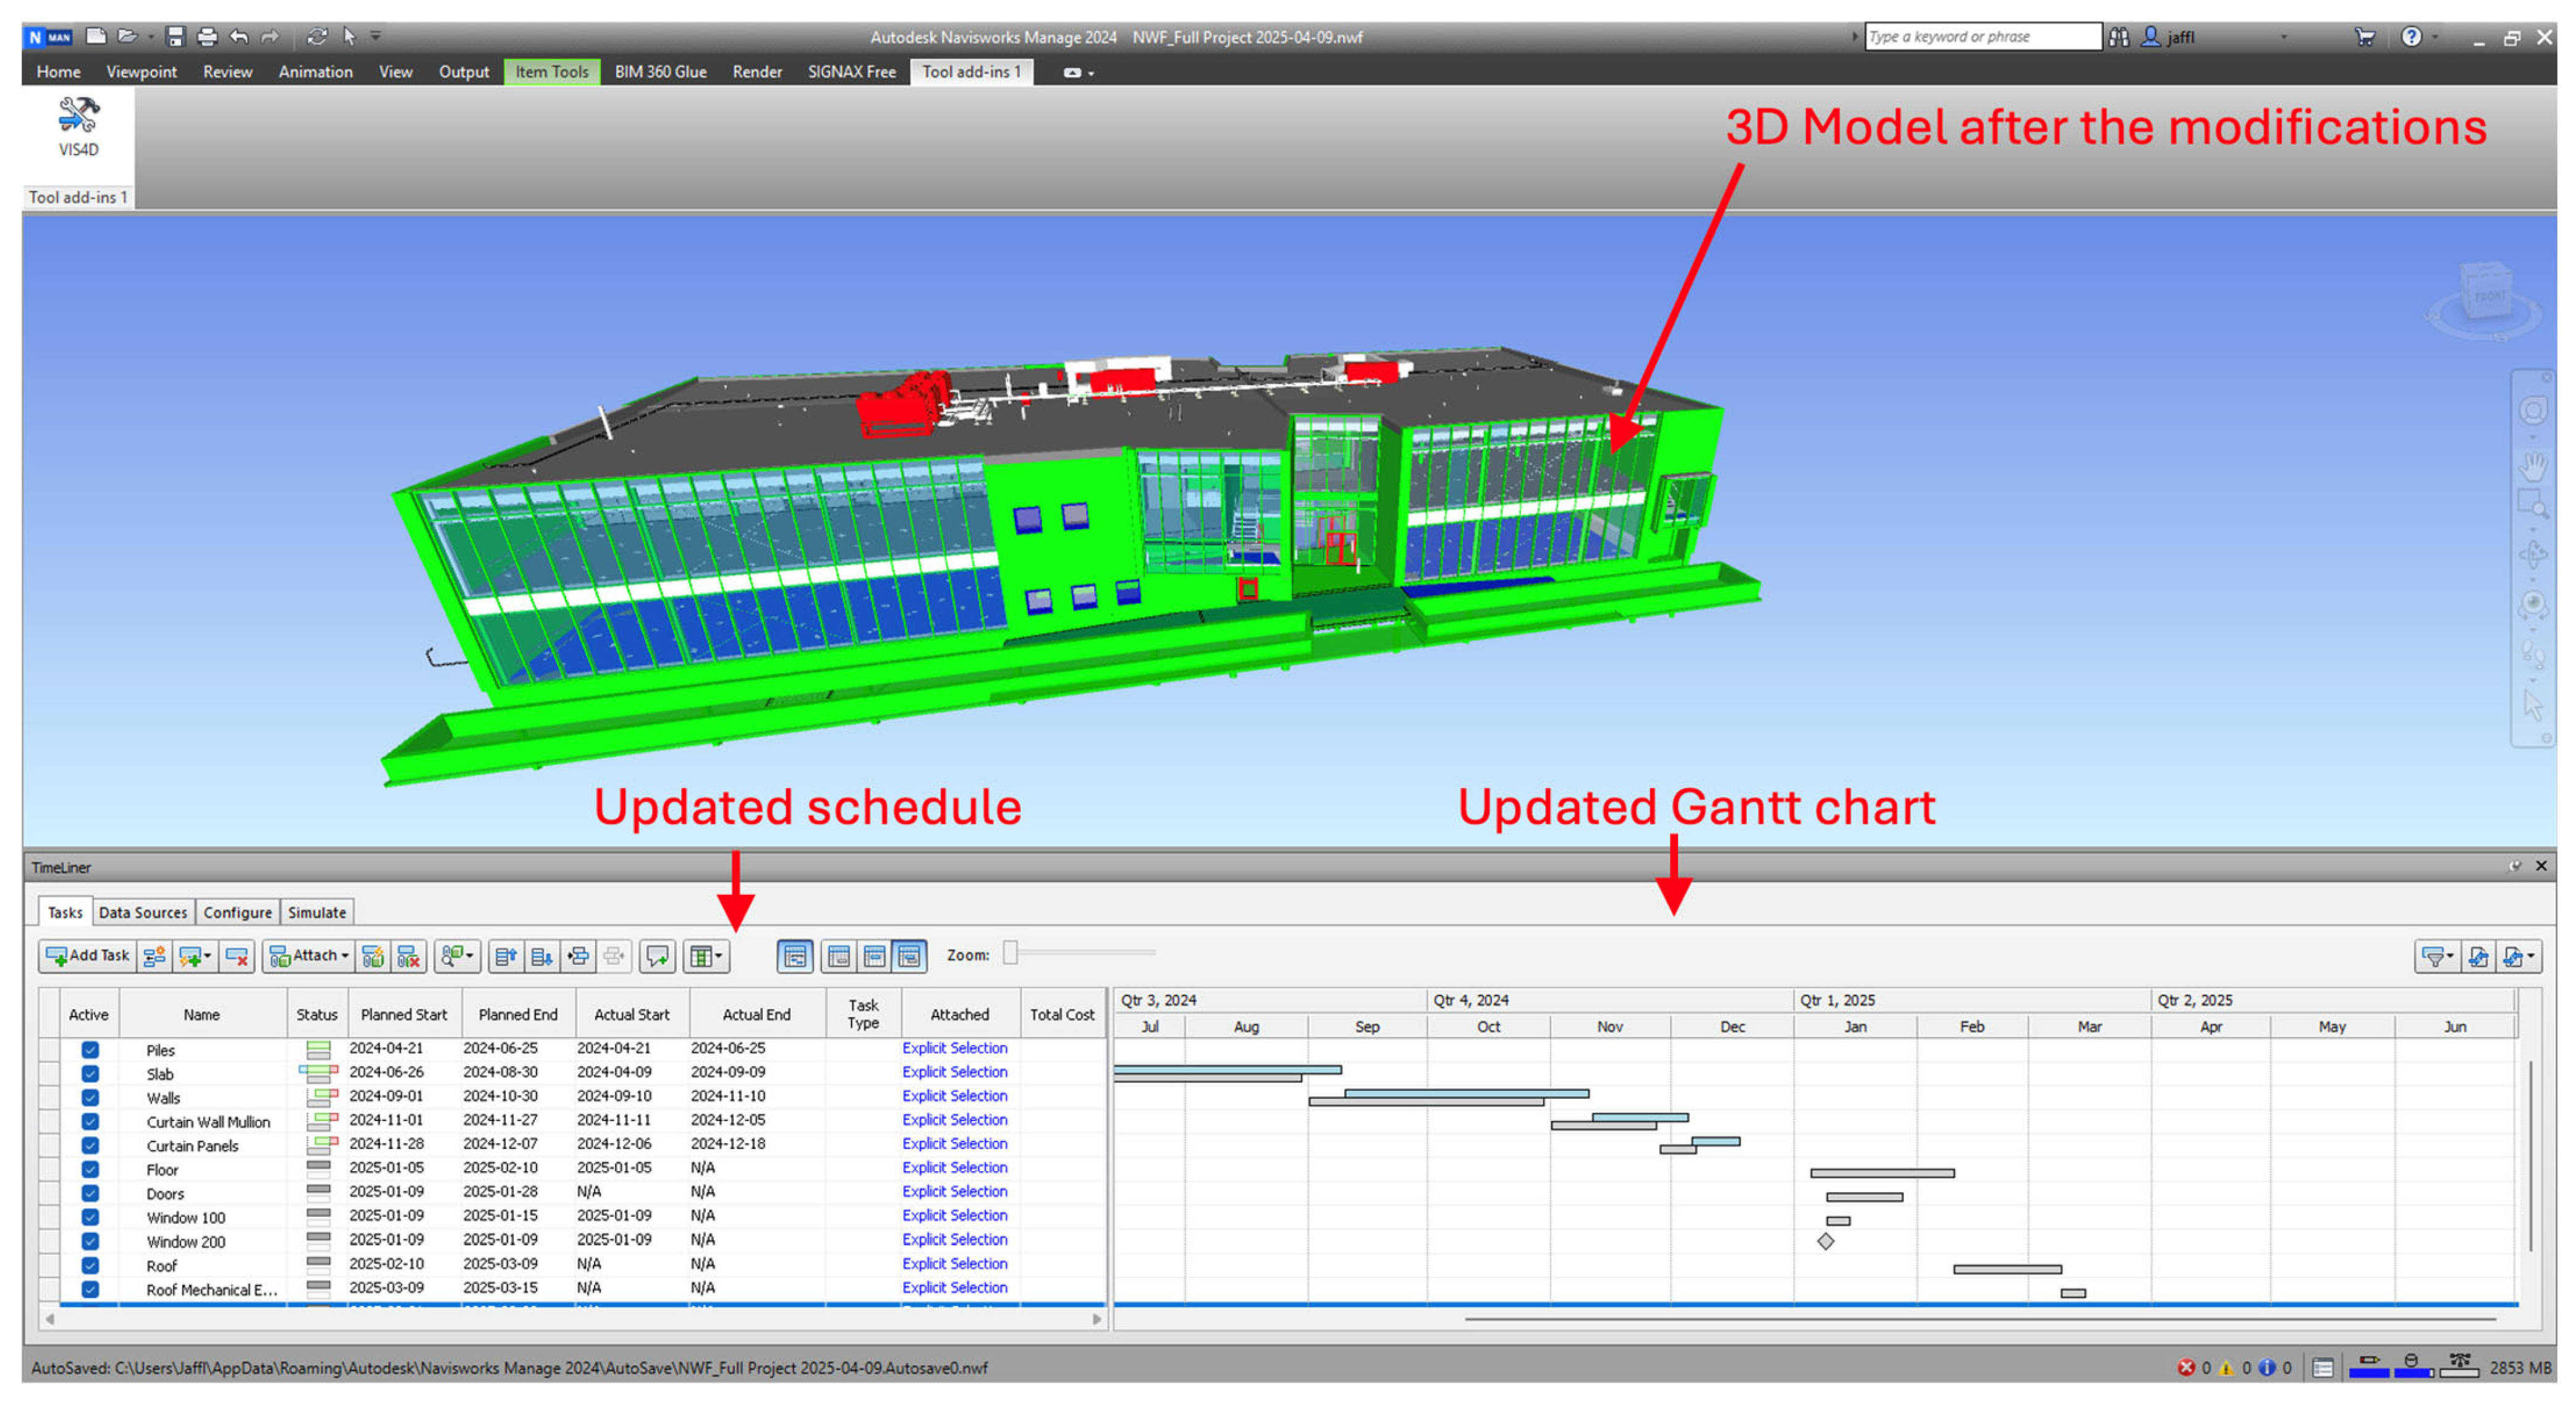The width and height of the screenshot is (2576, 1406).
Task: Open the Viewpoint ribbon tab
Action: [141, 72]
